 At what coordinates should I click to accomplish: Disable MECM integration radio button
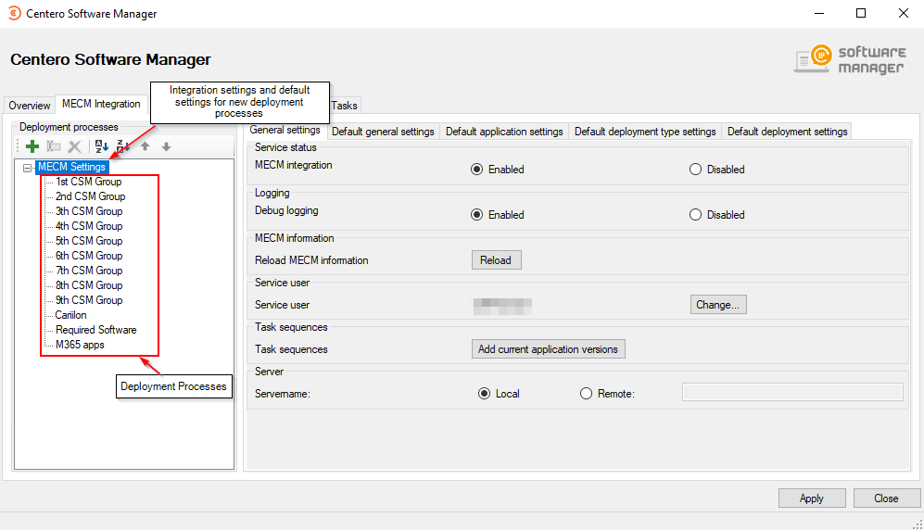click(695, 170)
